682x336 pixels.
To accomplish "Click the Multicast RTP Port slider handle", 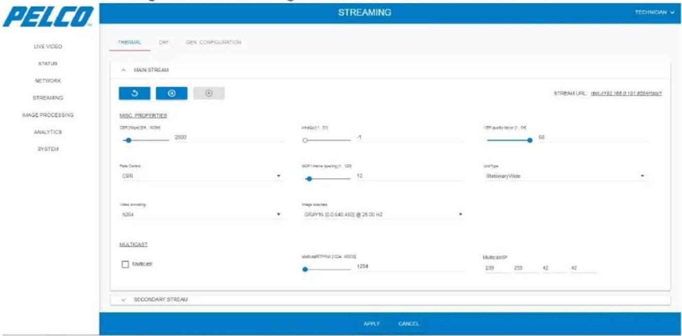I will (x=305, y=269).
